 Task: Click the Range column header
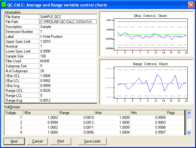[76, 113]
